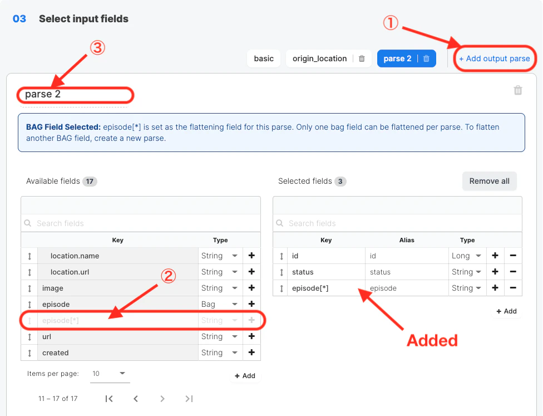This screenshot has width=543, height=416.
Task: Click drag handle of image row
Action: click(x=29, y=288)
